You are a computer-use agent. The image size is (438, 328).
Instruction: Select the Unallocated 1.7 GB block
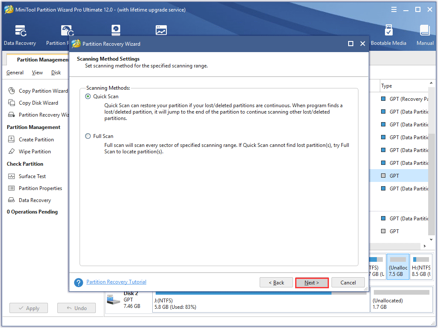point(402,300)
